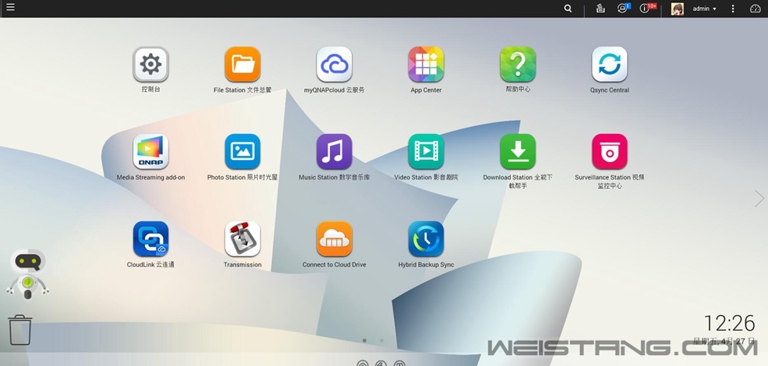Launch the Transmission app
This screenshot has height=366, width=768.
242,238
